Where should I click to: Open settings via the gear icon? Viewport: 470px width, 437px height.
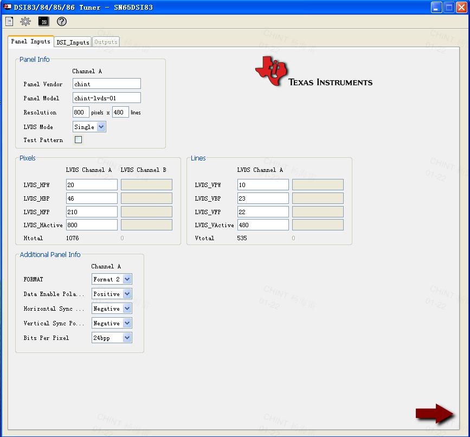tap(25, 22)
